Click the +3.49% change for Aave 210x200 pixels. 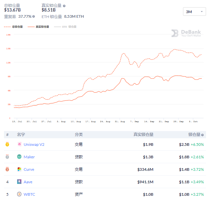click(197, 182)
